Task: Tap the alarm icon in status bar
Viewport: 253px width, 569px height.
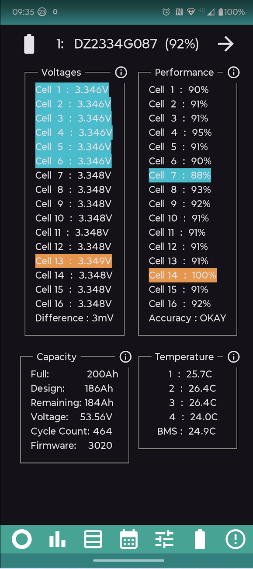Action: pos(166,12)
